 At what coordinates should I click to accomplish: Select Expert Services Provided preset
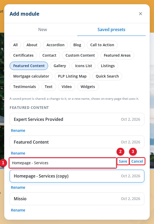point(77,119)
